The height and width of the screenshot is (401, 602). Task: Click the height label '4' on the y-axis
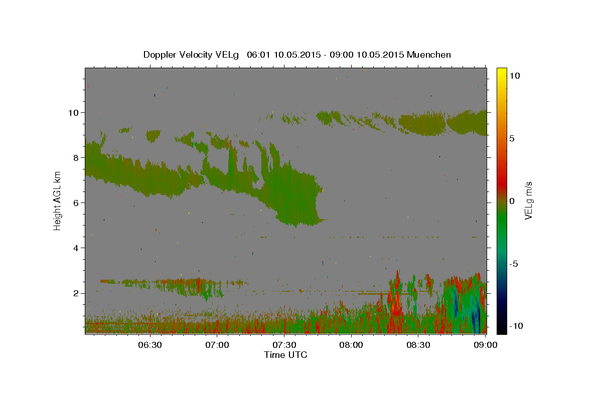point(76,248)
